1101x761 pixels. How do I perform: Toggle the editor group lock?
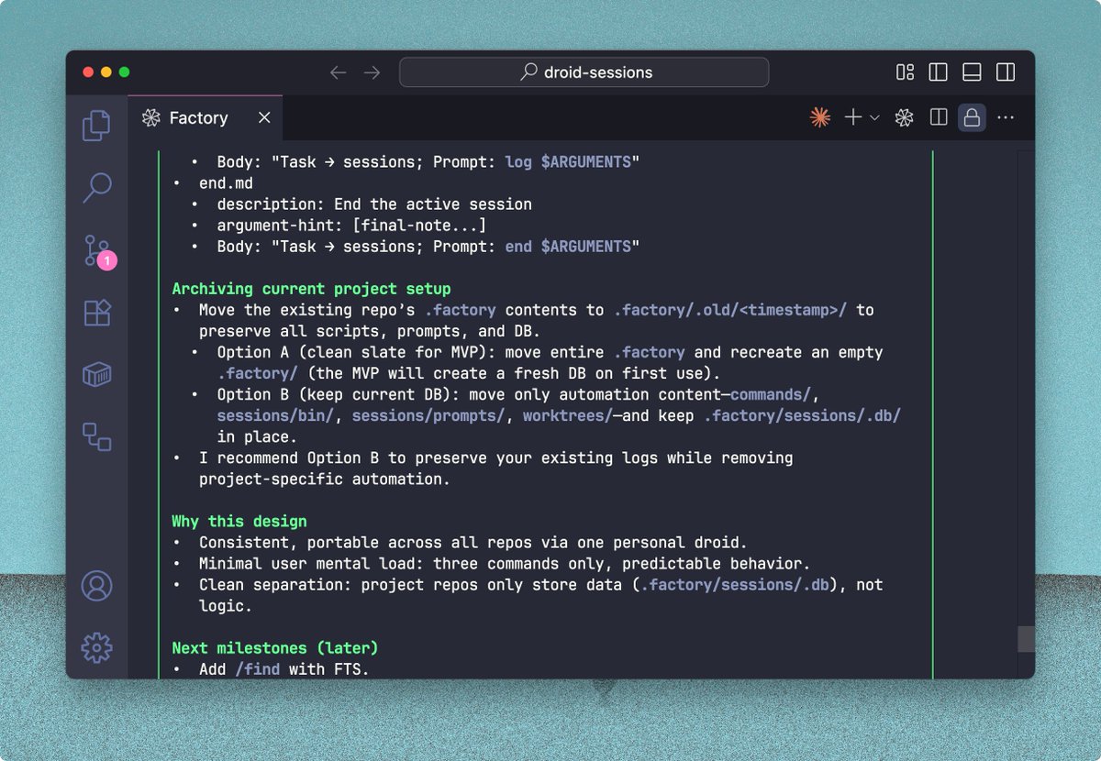972,117
